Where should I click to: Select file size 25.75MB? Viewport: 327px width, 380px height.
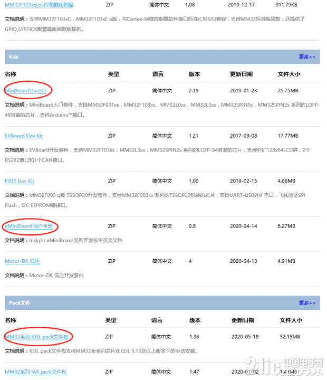[288, 91]
